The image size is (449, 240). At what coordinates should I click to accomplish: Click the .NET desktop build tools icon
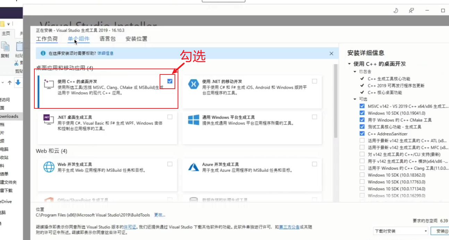click(49, 120)
